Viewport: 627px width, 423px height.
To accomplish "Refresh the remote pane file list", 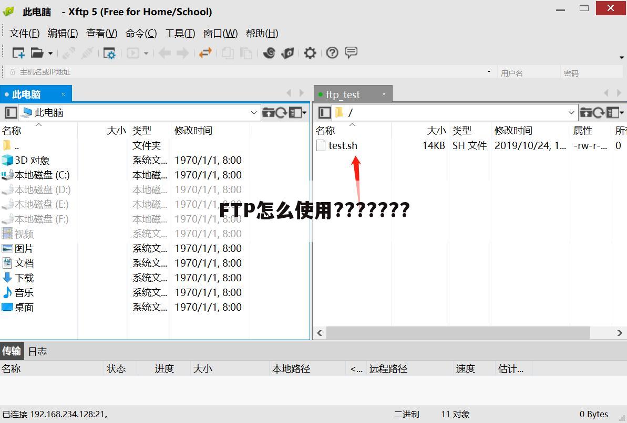I will coord(599,113).
